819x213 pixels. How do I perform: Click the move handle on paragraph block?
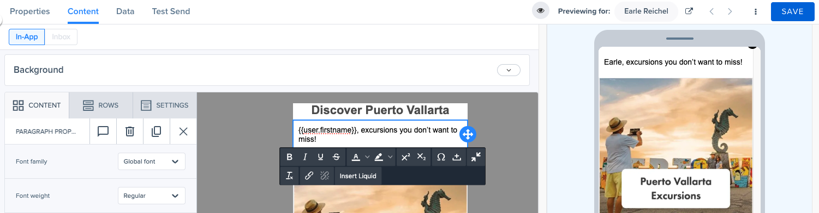pyautogui.click(x=468, y=134)
